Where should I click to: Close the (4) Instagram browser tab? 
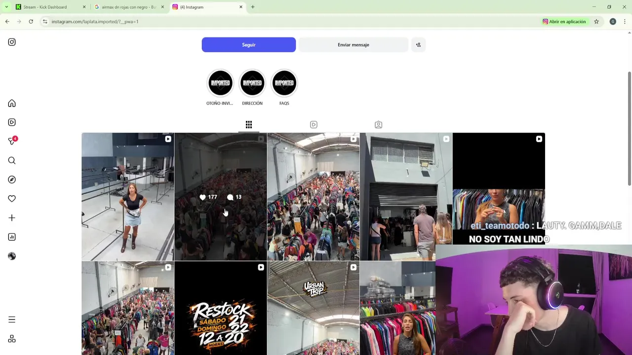tap(241, 7)
